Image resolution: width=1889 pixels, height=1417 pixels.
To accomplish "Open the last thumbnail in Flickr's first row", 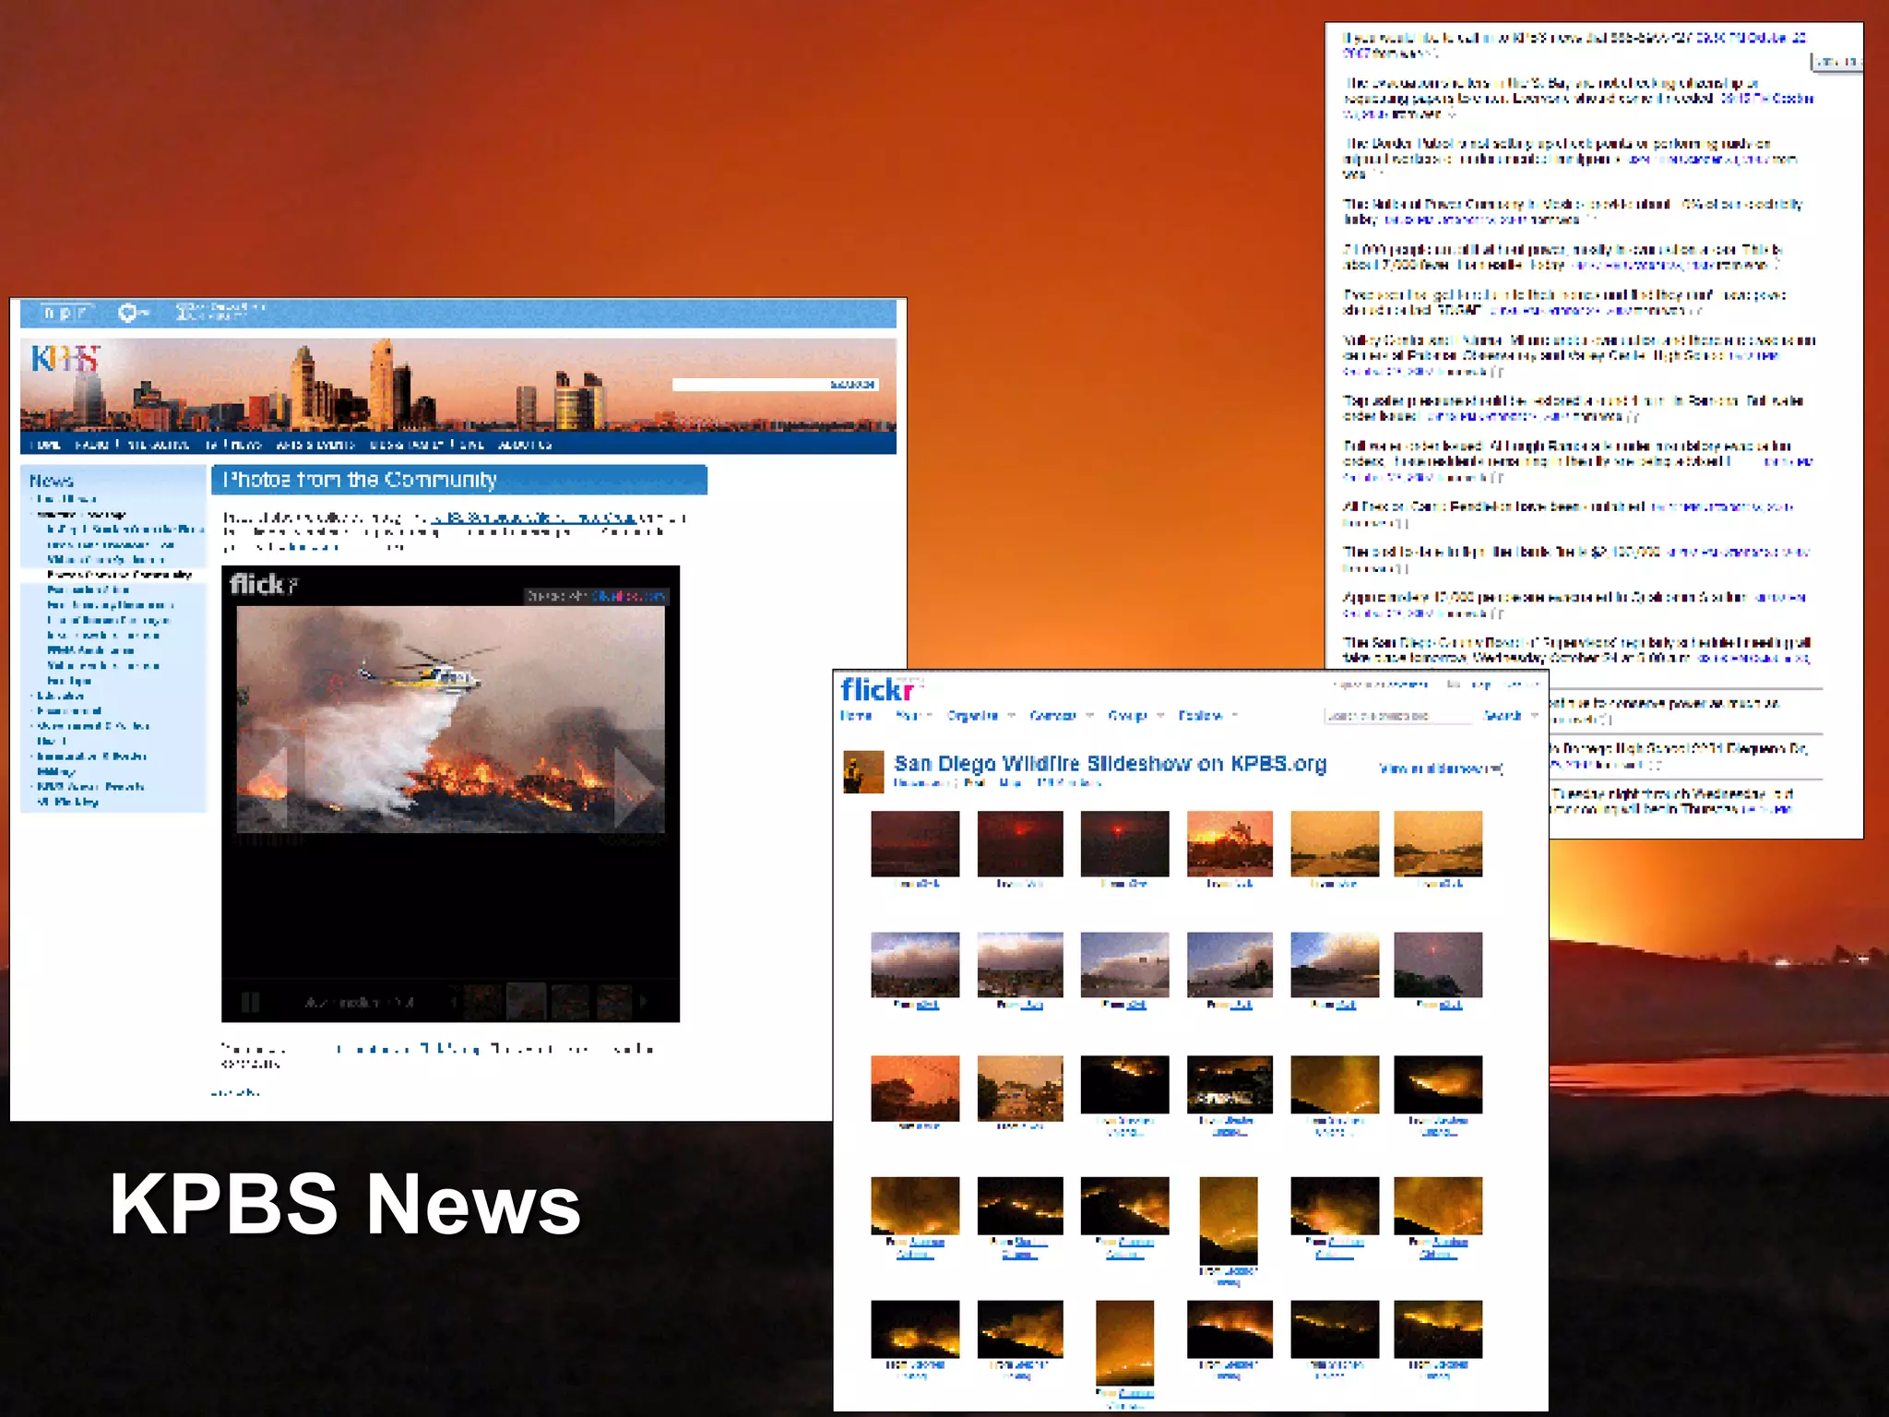I will [1438, 844].
